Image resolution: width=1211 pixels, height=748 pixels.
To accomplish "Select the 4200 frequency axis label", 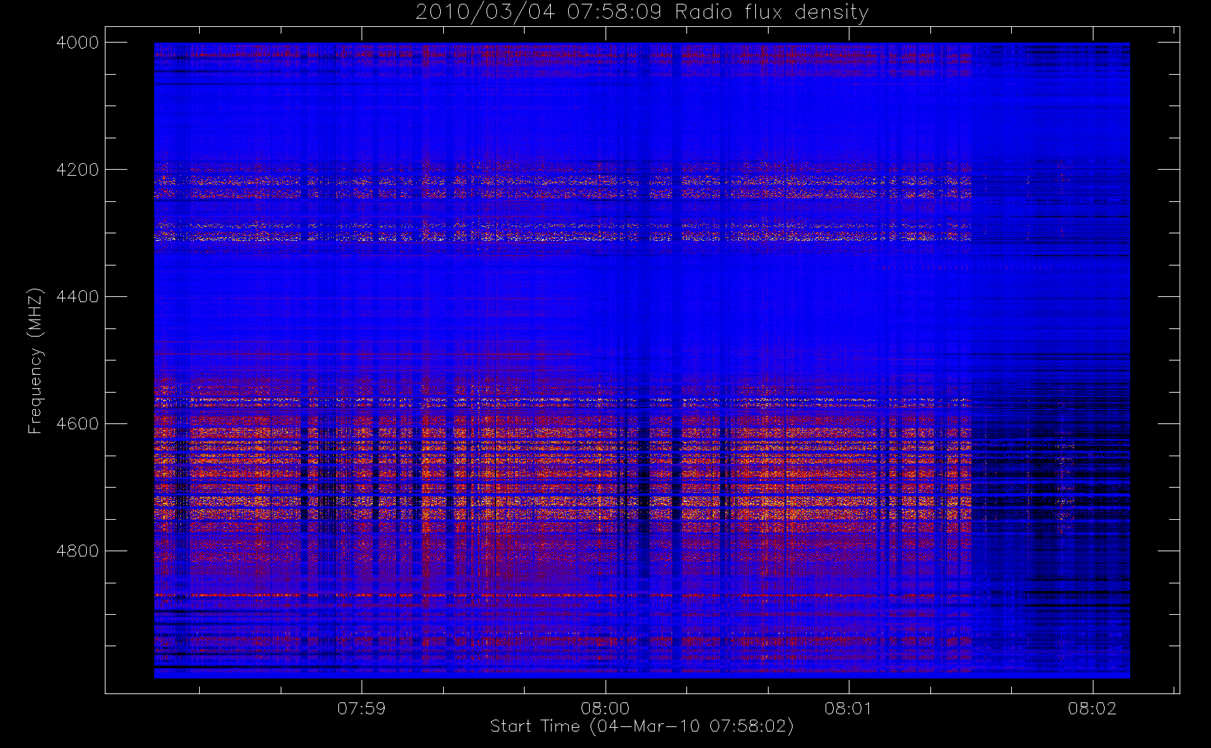I will tap(78, 170).
